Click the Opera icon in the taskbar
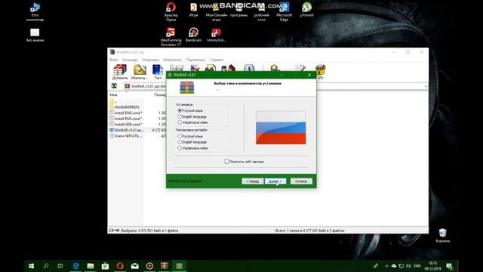The height and width of the screenshot is (272, 483). [120, 266]
